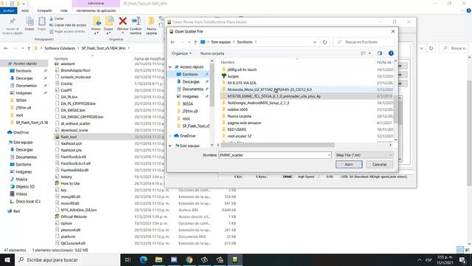Click the Task View taskbar icon
Viewport: 472px width, 266px height.
(x=128, y=259)
